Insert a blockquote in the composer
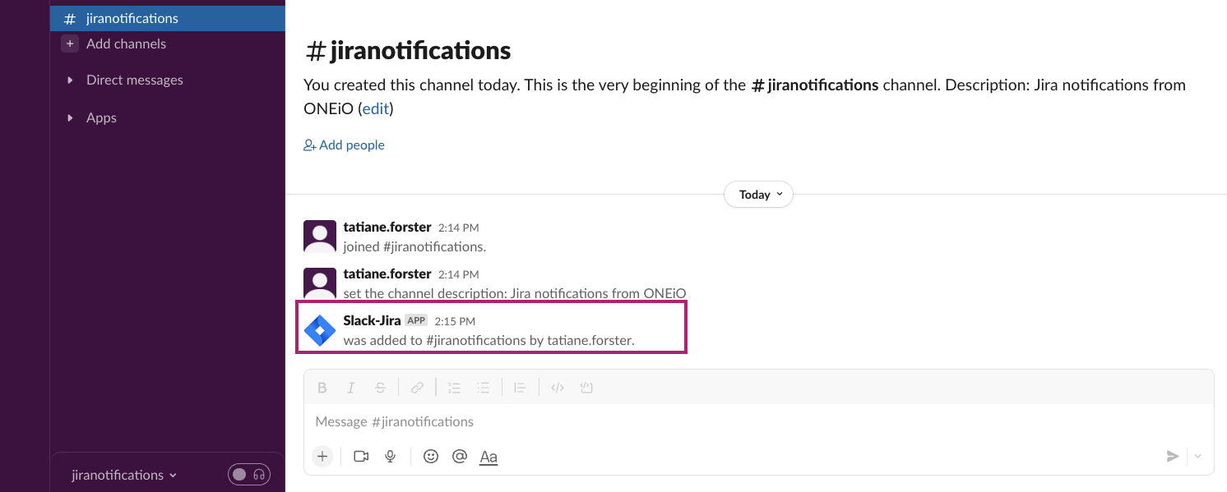 (519, 388)
